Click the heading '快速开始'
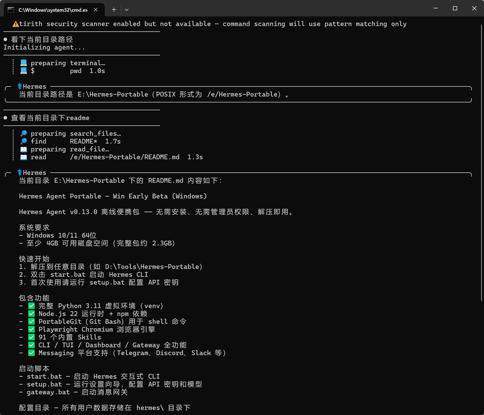484x415 pixels. [34, 259]
